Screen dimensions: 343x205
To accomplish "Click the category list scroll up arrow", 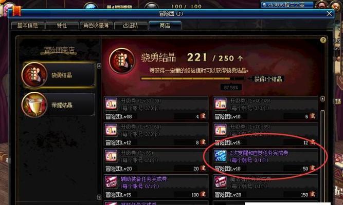I will pos(99,66).
